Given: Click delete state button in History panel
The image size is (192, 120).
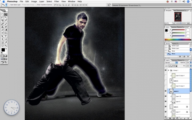Looking at the screenshot, I should [x=188, y=56].
